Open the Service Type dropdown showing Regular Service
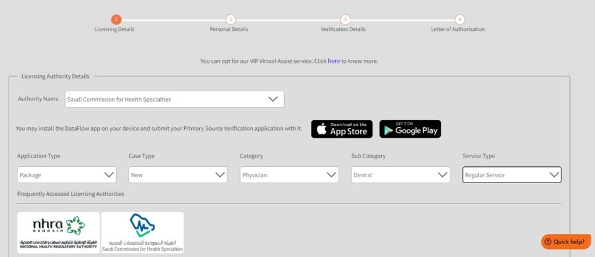 512,174
